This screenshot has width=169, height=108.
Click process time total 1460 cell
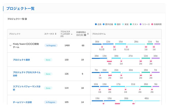(67, 46)
